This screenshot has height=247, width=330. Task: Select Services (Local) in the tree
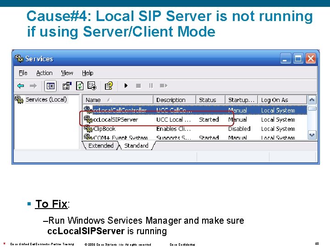[x=46, y=99]
